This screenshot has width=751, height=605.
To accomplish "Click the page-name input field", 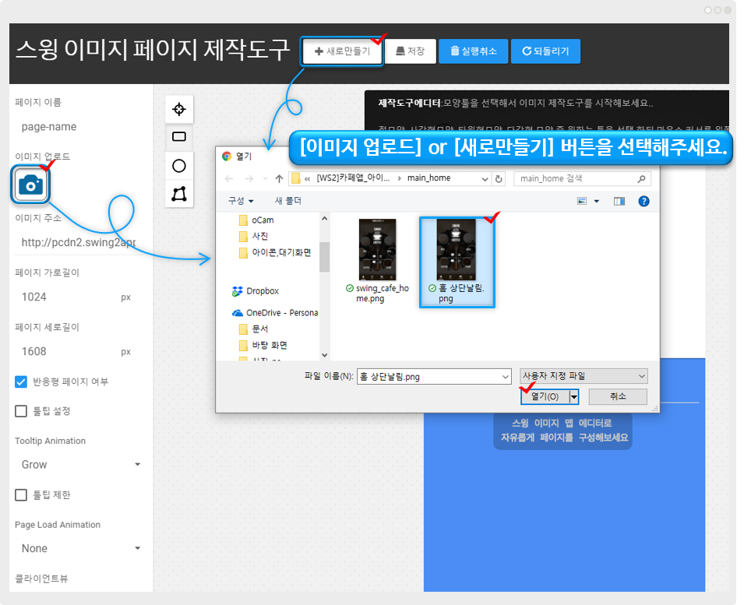I will pyautogui.click(x=78, y=127).
